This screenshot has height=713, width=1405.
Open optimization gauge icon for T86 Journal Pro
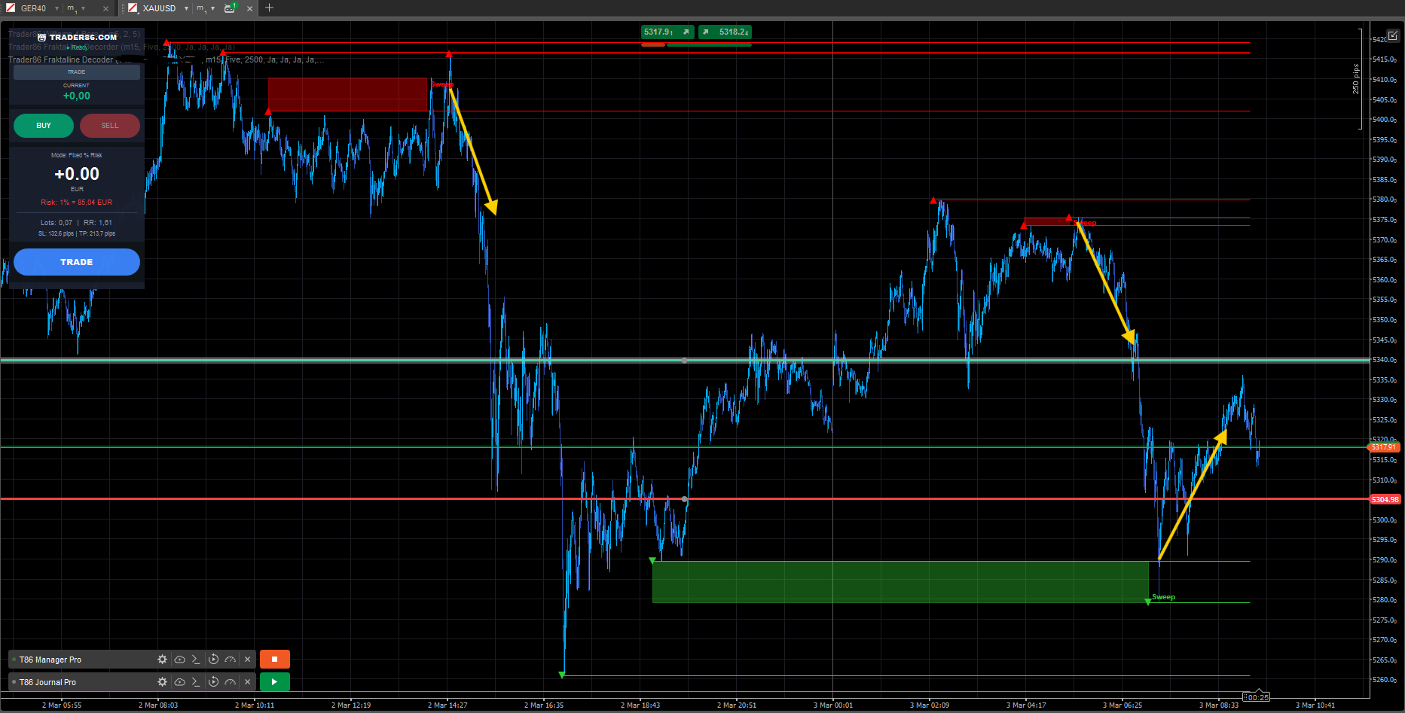231,682
